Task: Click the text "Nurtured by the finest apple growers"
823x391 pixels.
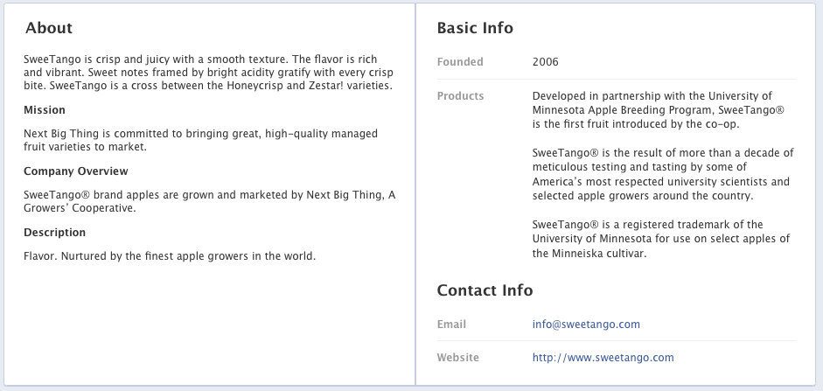Action: [170, 256]
